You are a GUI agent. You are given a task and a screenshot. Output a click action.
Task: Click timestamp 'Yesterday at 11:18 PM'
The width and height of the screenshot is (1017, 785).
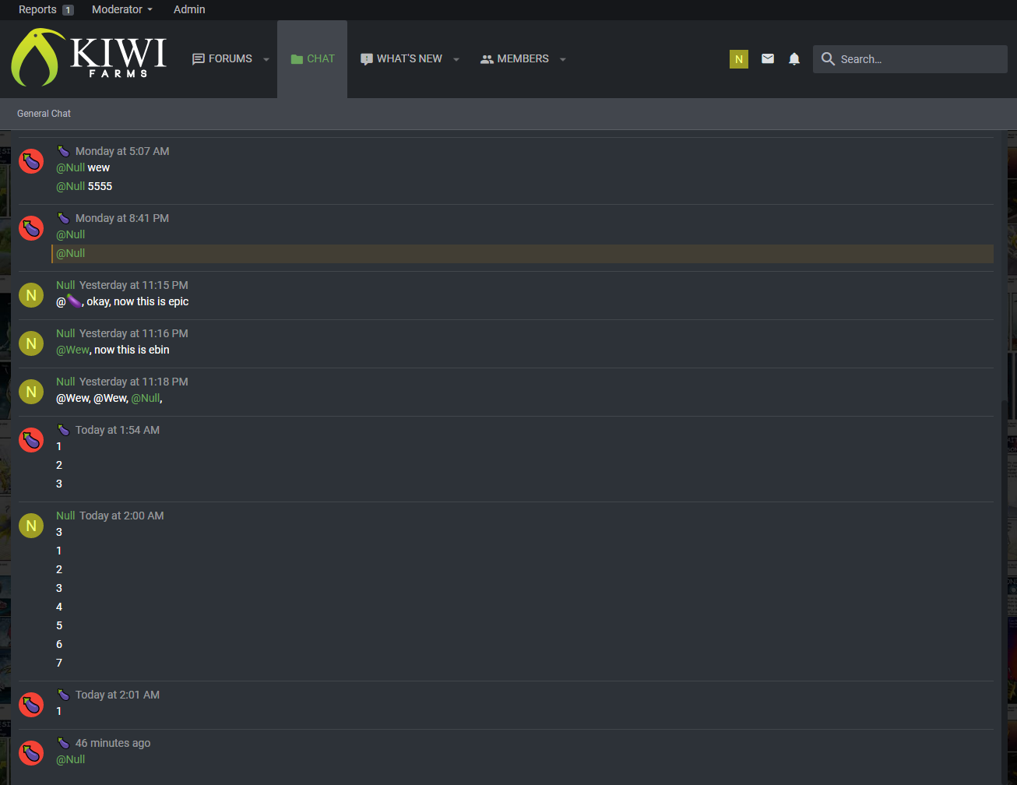pyautogui.click(x=134, y=382)
